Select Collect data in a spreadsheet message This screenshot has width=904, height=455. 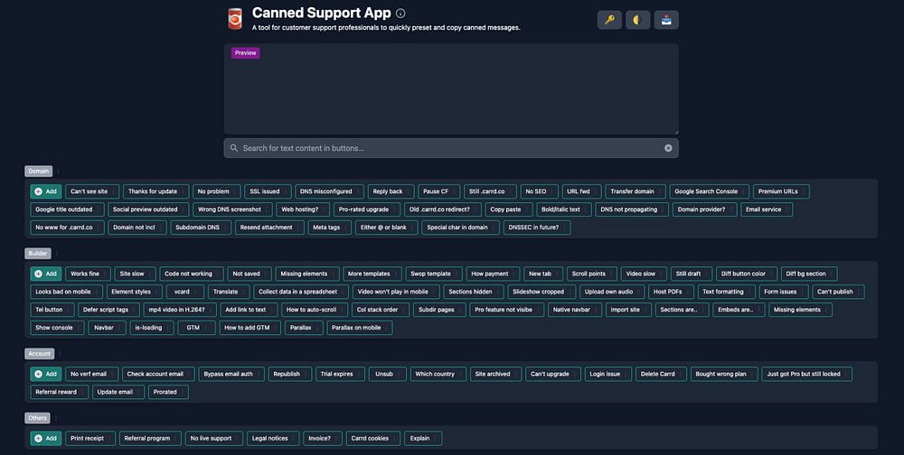pos(301,292)
